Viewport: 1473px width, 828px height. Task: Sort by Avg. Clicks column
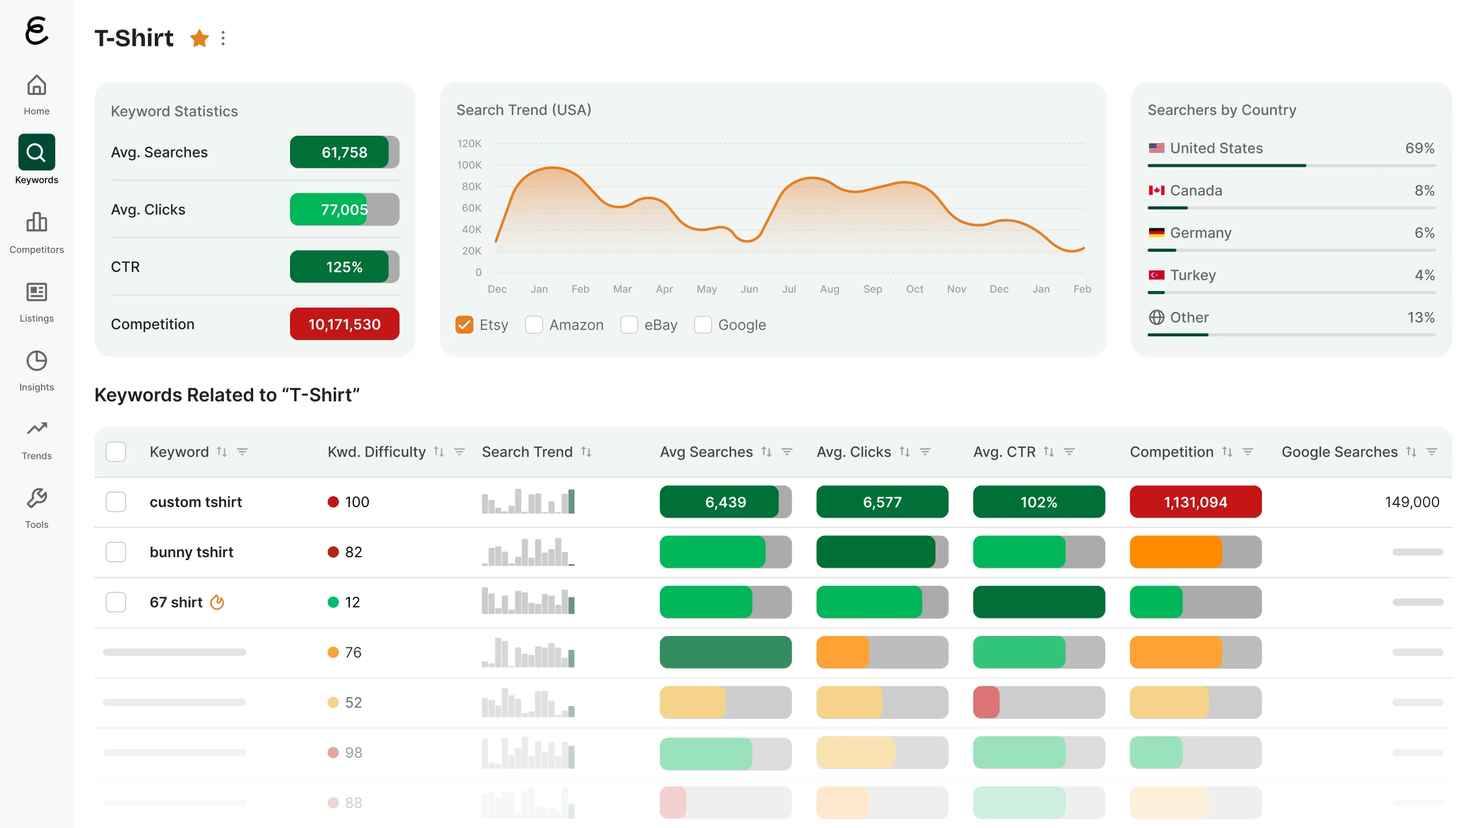point(905,452)
